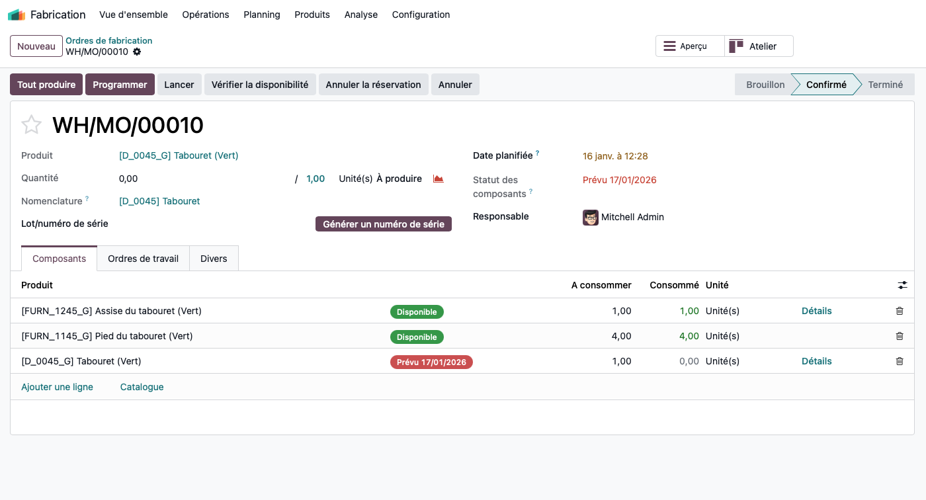Switch to the Divers tab
926x500 pixels.
point(214,259)
